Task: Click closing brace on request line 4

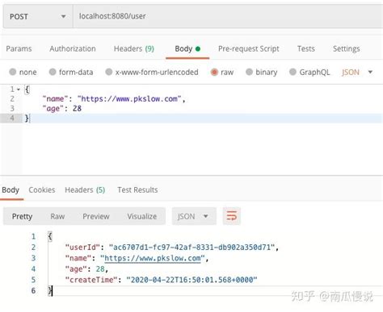Action: point(27,118)
